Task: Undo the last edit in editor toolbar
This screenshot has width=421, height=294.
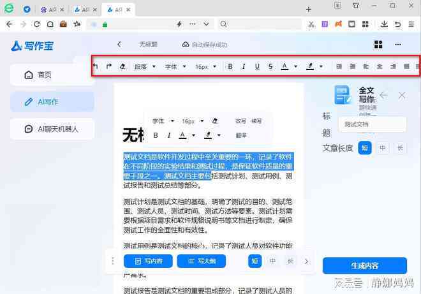Action: click(95, 66)
